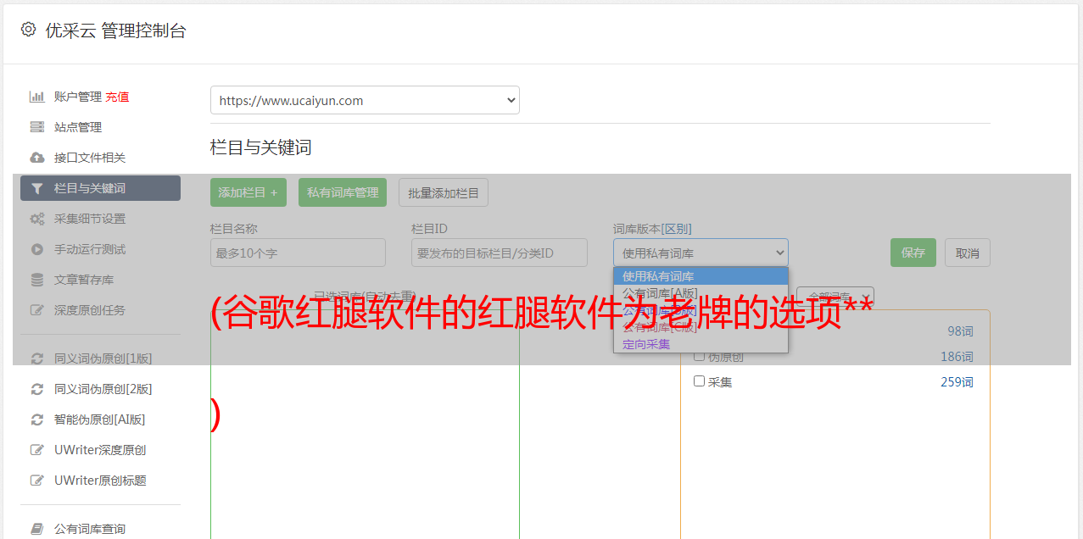The image size is (1083, 539).
Task: Open the site URL dropdown
Action: coord(365,100)
